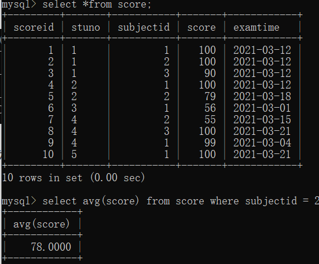Click '10 rows in set (0.00 sec)' text
Image resolution: width=319 pixels, height=264 pixels.
(x=74, y=177)
